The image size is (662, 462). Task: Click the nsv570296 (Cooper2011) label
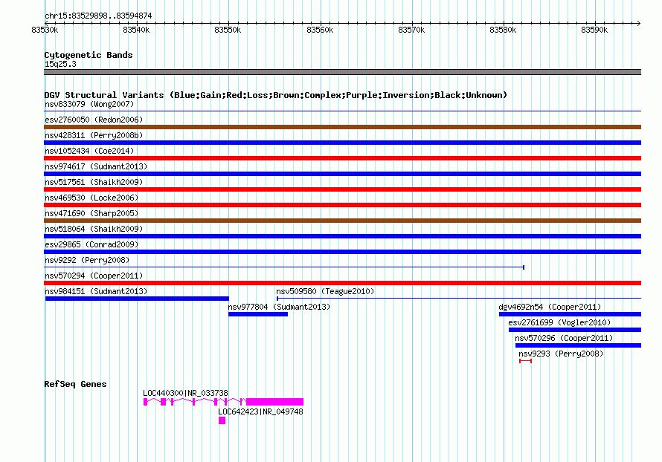[564, 338]
